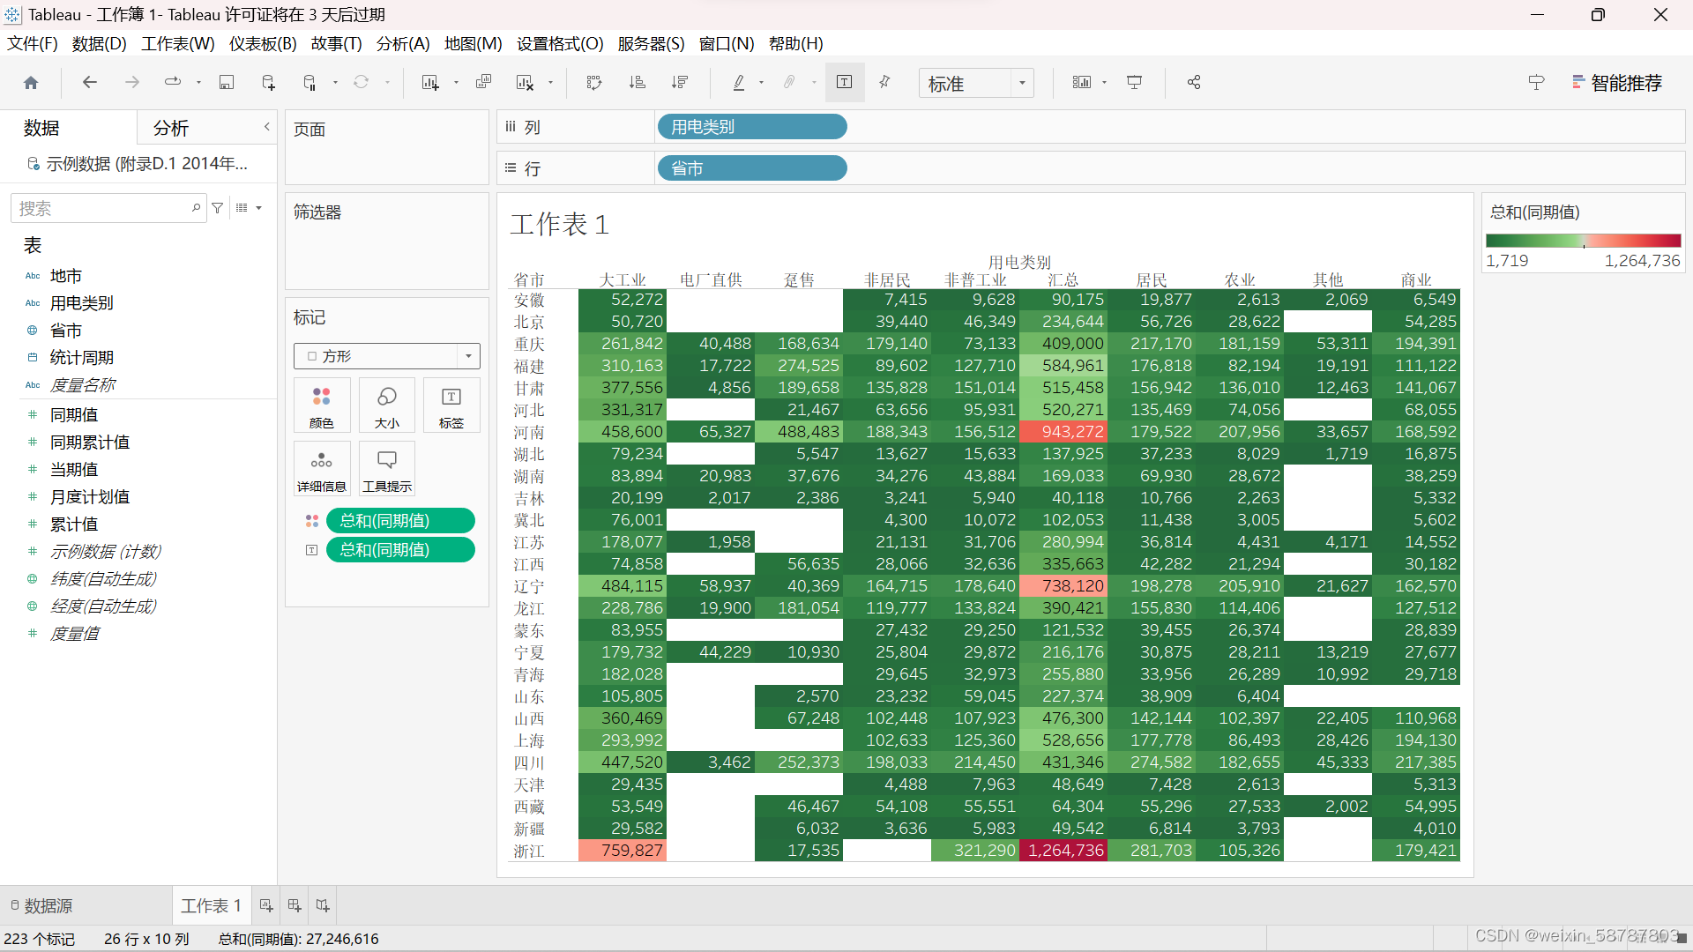Click the undo back arrow icon

click(89, 83)
